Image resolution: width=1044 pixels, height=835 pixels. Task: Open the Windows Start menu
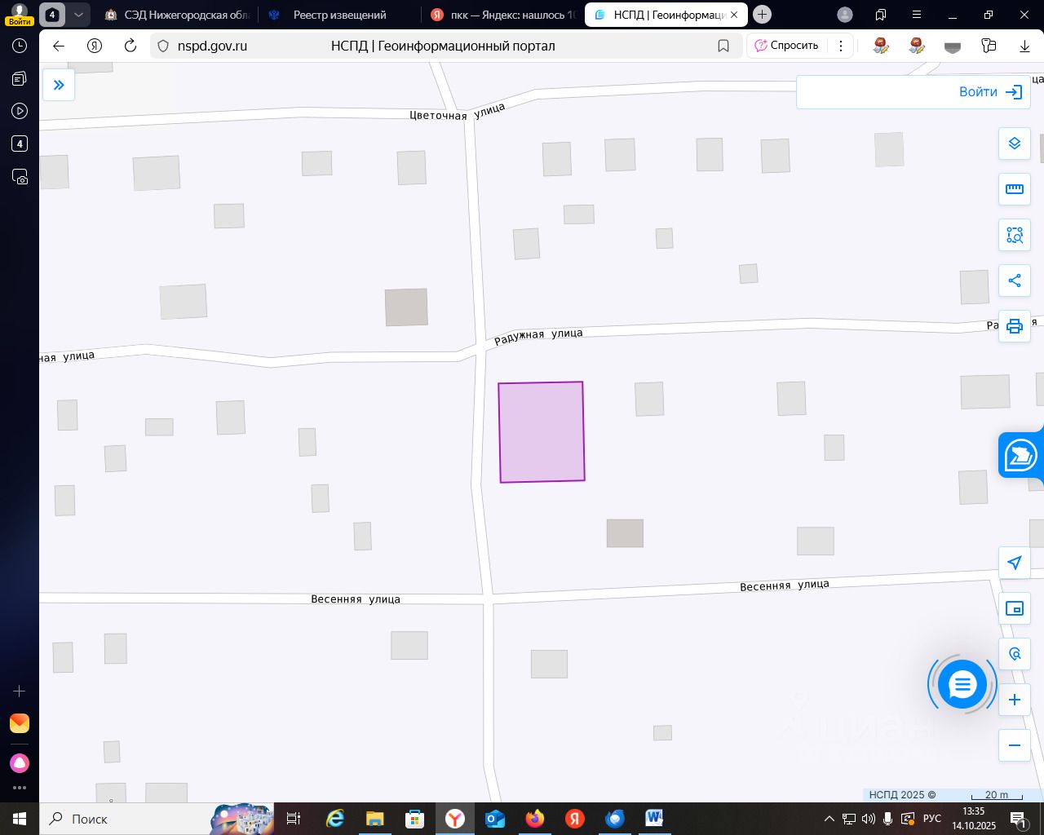20,819
